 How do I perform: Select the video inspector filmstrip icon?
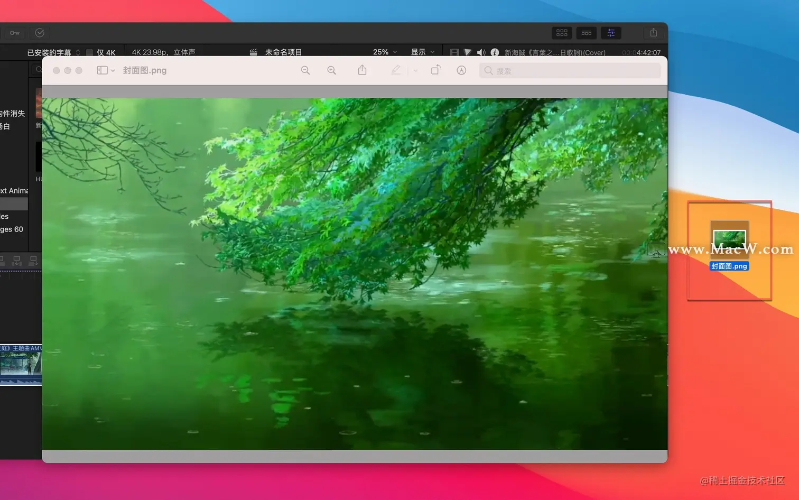[454, 52]
